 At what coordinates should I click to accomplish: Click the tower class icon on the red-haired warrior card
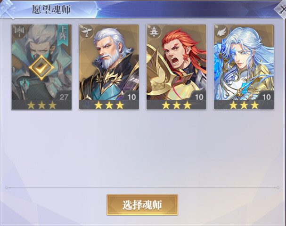click(153, 31)
